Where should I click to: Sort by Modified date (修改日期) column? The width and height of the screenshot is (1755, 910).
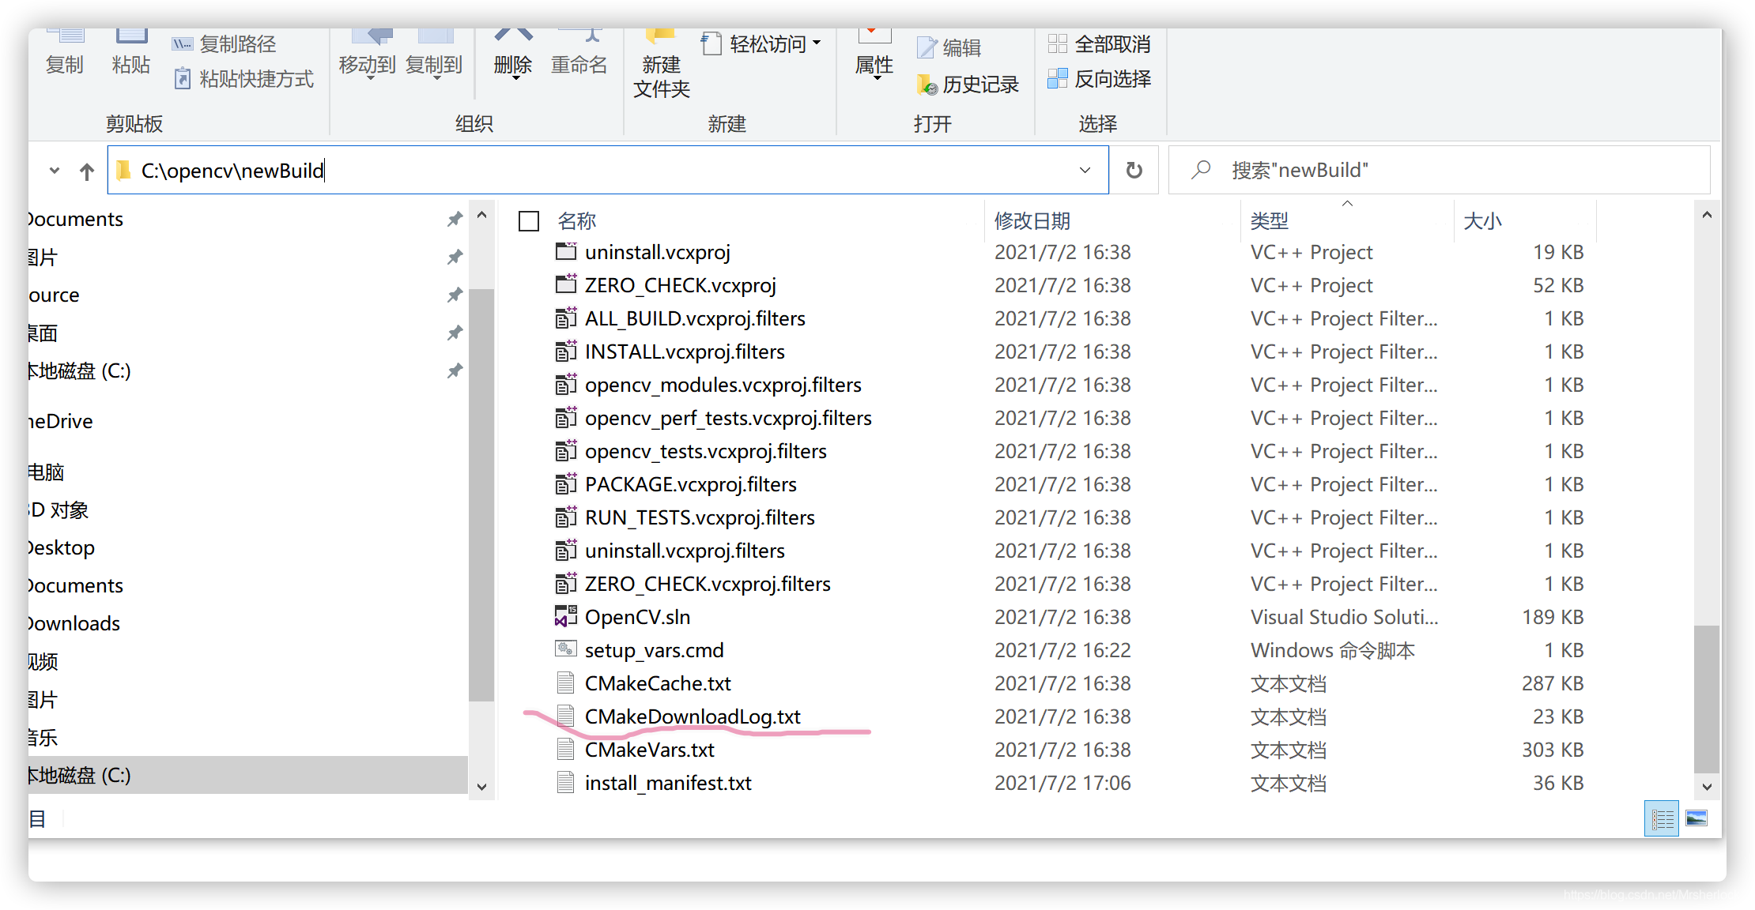1032,221
